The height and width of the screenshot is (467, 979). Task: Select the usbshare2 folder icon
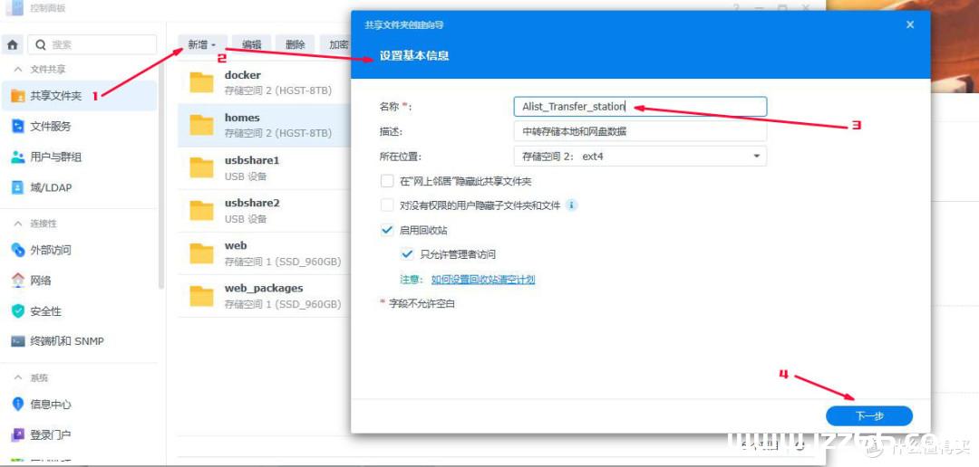tap(201, 210)
